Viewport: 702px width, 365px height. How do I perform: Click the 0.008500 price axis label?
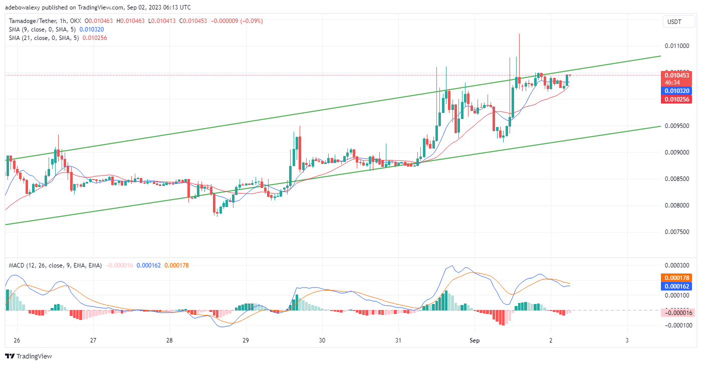677,179
